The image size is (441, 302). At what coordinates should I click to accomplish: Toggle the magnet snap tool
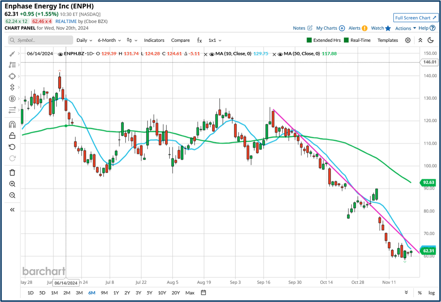[12, 124]
